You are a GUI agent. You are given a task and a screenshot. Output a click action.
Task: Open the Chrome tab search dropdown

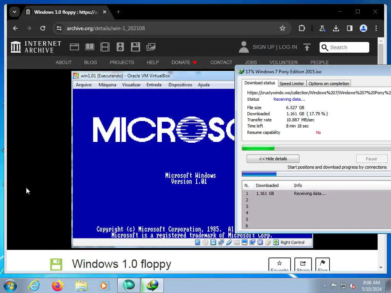coord(15,12)
